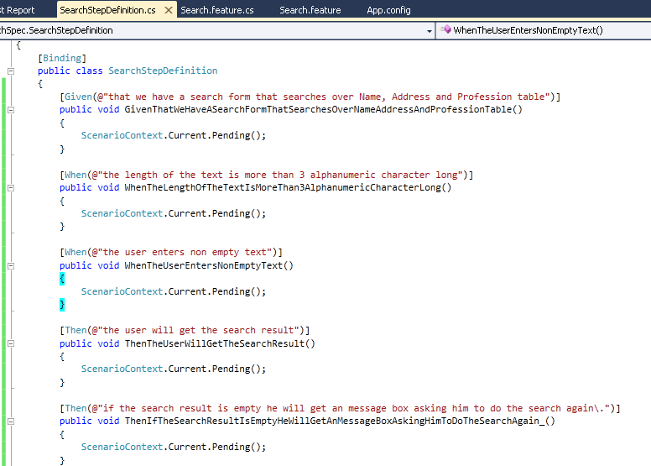Image resolution: width=651 pixels, height=466 pixels.
Task: Switch to the SearchStepDefinition.cs tab
Action: click(108, 10)
